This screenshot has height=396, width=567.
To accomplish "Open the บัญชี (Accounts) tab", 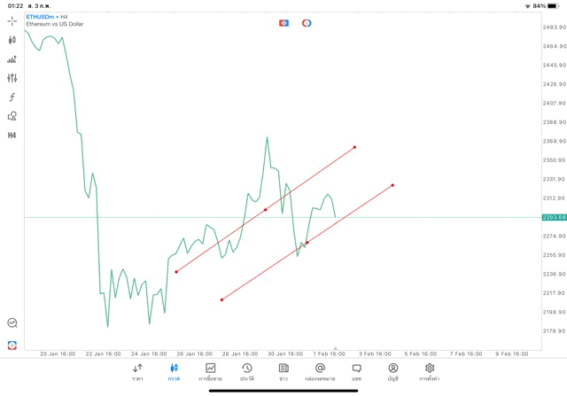I will pyautogui.click(x=392, y=372).
